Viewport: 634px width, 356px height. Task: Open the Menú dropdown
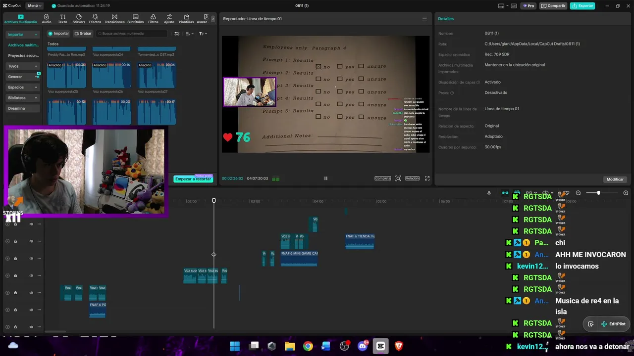34,6
